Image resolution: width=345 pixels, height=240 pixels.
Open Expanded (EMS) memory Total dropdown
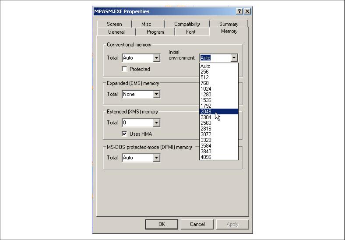click(156, 94)
